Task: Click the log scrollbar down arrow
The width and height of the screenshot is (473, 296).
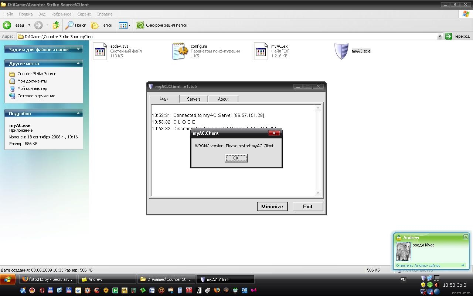Action: (318, 193)
